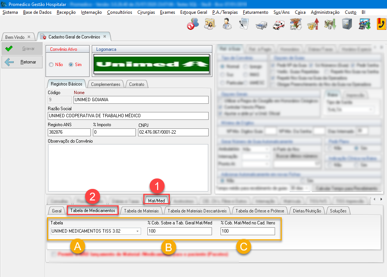Click the % Cob. Mat/Med no Cad. Itens field

pyautogui.click(x=248, y=231)
